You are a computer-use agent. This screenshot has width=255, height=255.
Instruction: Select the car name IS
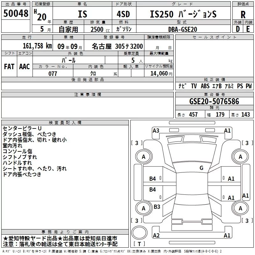point(83,14)
